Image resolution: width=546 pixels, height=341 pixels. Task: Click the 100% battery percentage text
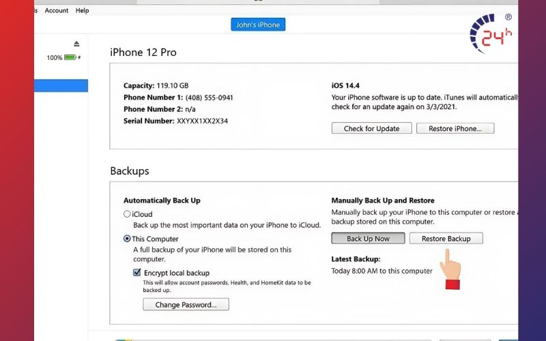pos(55,58)
